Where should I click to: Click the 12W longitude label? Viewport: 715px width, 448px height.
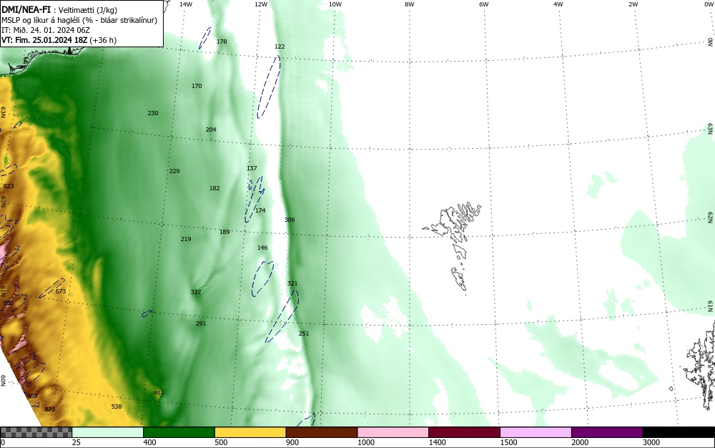coord(260,4)
